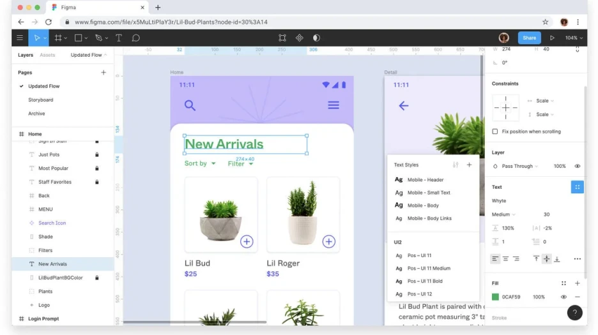Unlock the Most Popular layer
This screenshot has width=598, height=335.
[97, 168]
